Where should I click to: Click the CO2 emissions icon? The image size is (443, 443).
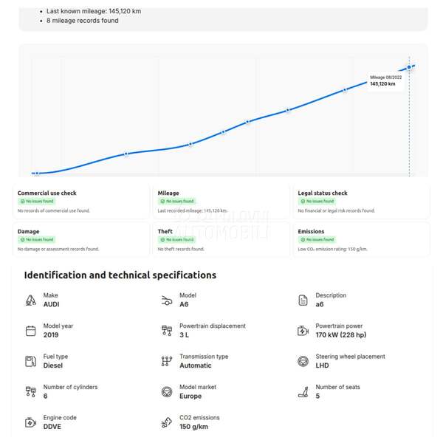point(166,422)
